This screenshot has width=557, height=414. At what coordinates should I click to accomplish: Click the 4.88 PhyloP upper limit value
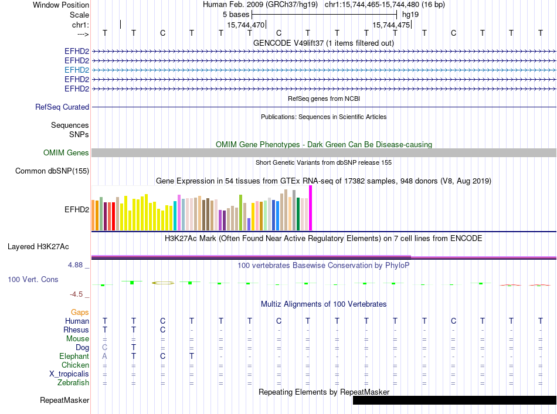[75, 265]
